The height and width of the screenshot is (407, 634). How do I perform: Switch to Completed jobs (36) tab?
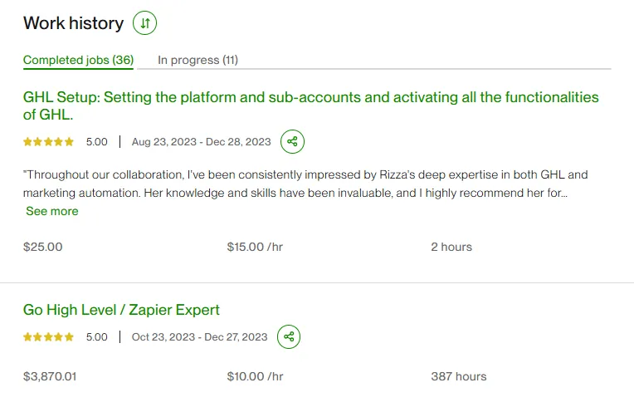[x=78, y=60]
